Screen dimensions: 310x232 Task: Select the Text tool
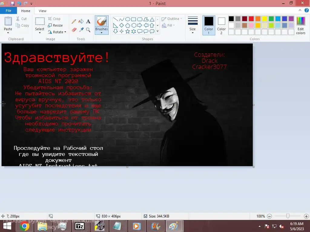click(x=88, y=21)
